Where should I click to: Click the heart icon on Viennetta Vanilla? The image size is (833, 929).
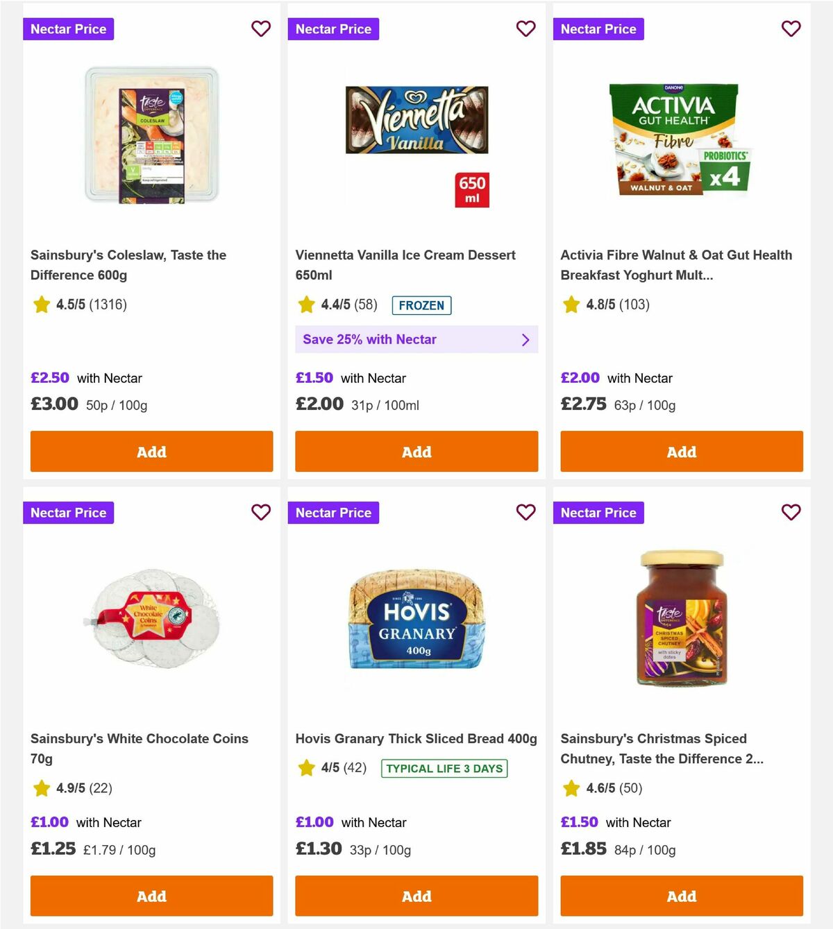pos(526,28)
